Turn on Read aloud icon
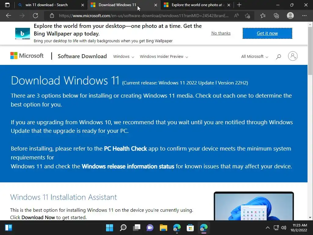The width and height of the screenshot is (313, 235). pyautogui.click(x=236, y=16)
